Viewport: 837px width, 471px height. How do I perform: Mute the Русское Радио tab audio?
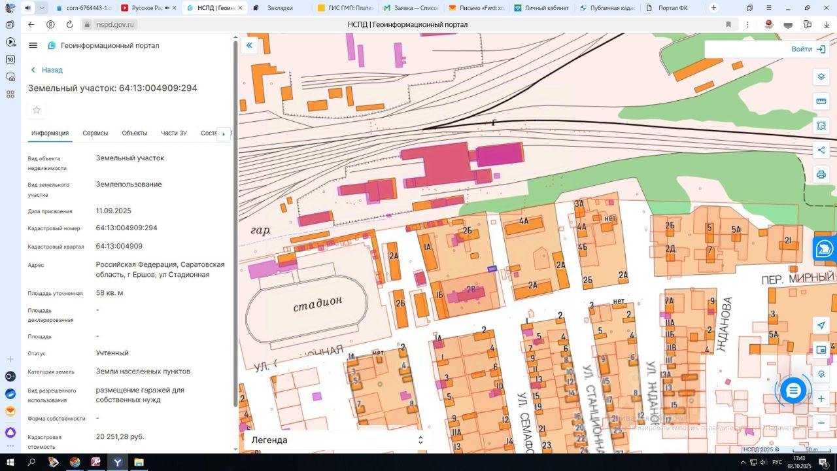pos(167,8)
